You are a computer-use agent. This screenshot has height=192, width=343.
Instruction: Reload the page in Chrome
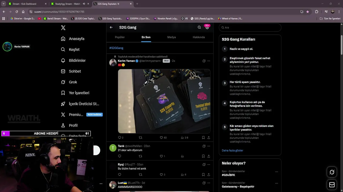17,12
